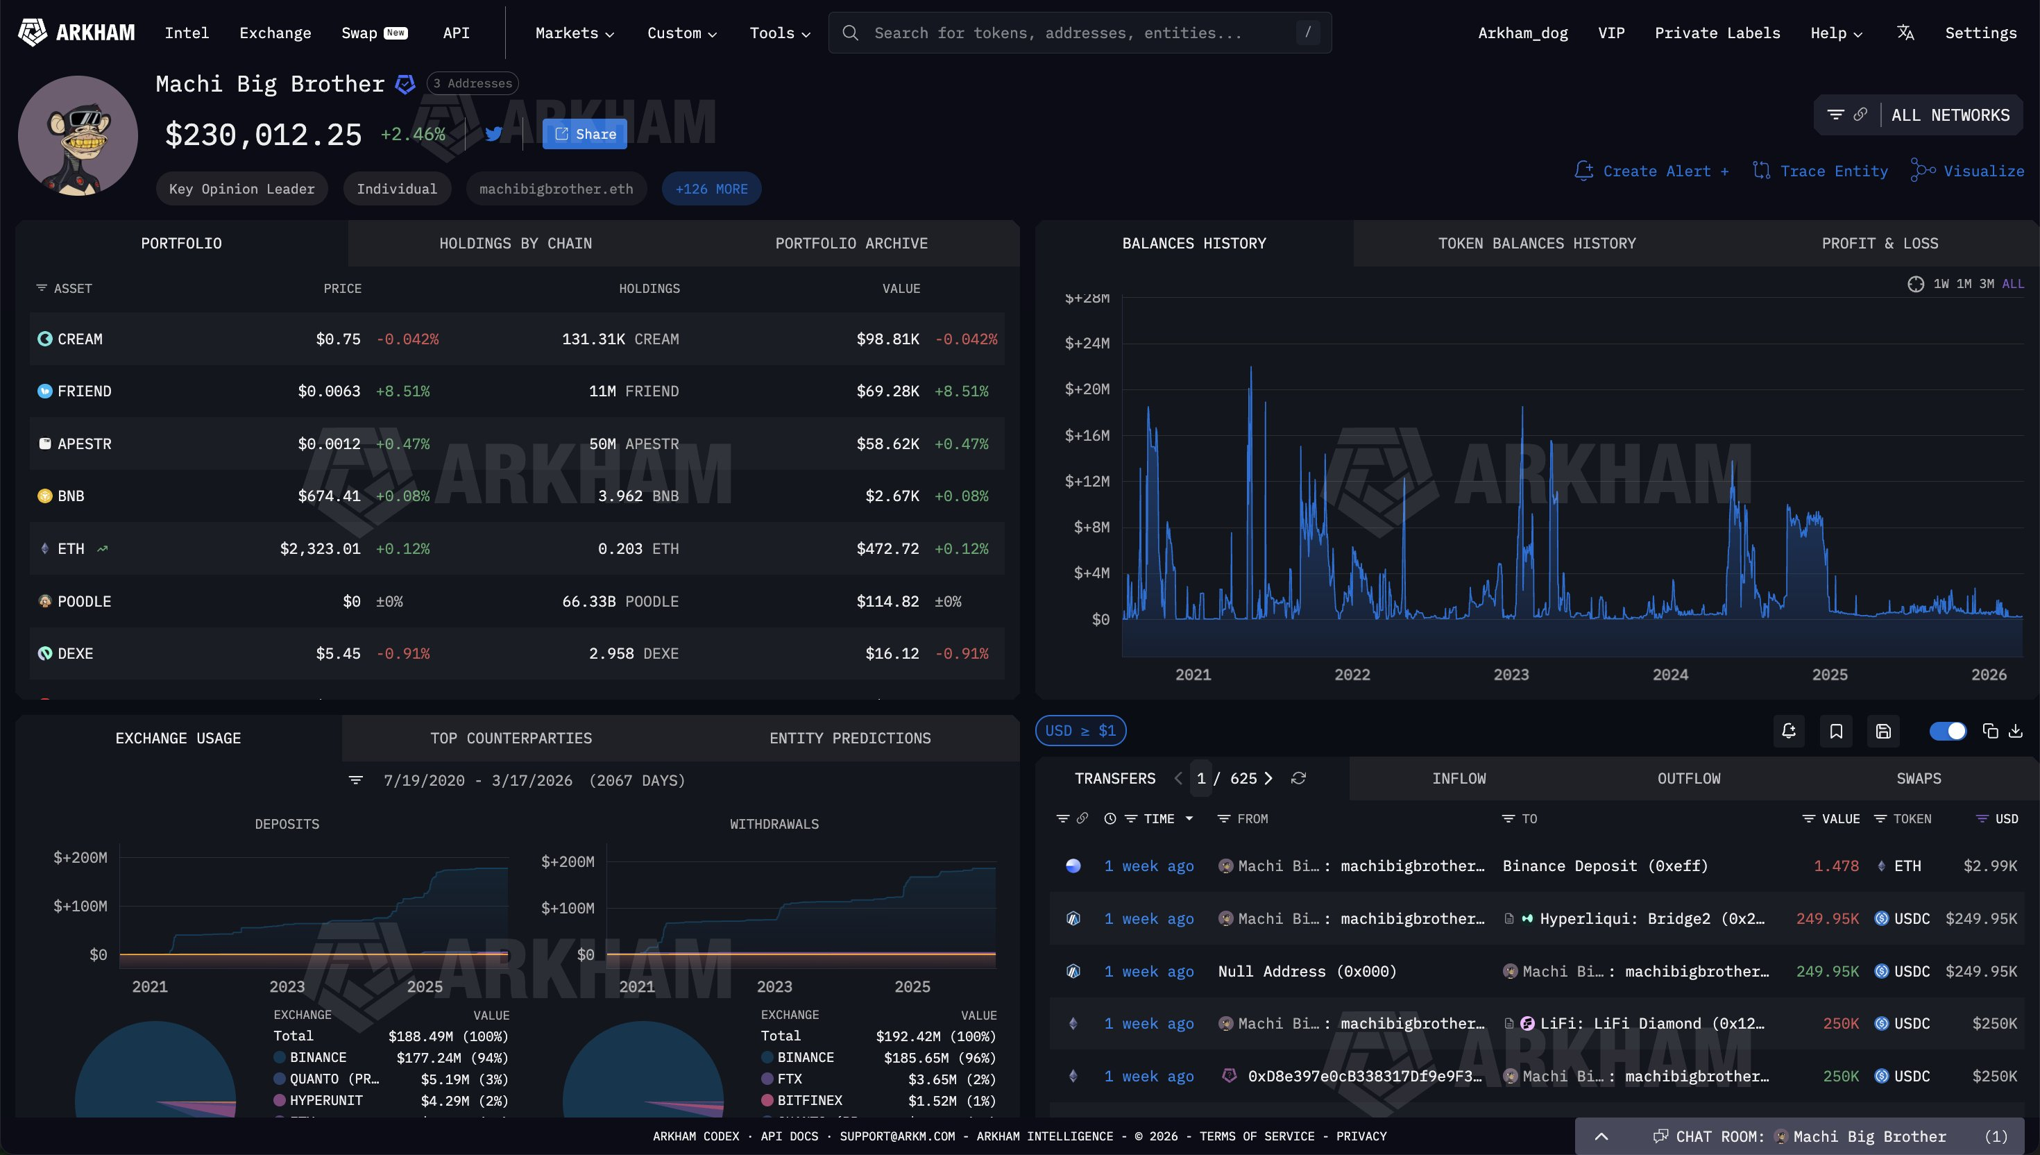Click the save floppy disk icon
The image size is (2040, 1155).
1884,731
